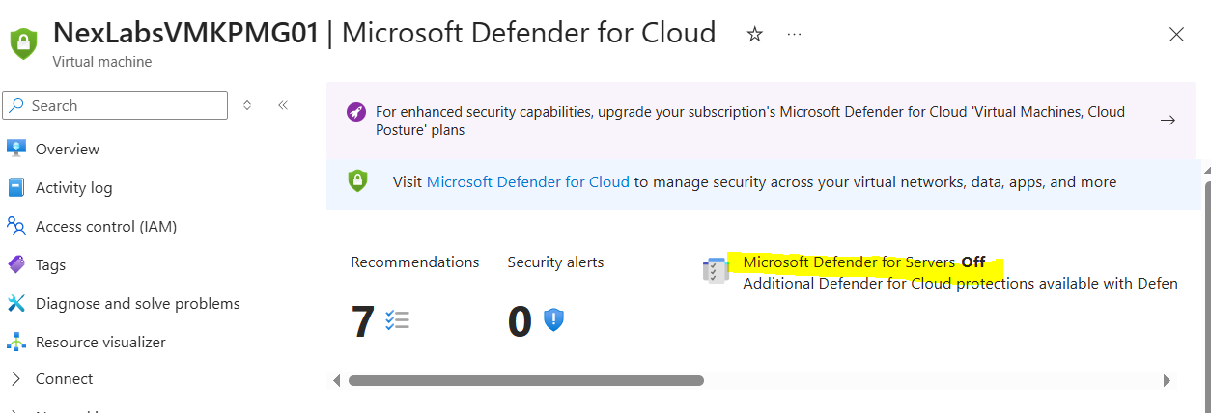Click the upgrade subscription banner arrow
Screen dimensions: 1211x413
[x=1168, y=120]
